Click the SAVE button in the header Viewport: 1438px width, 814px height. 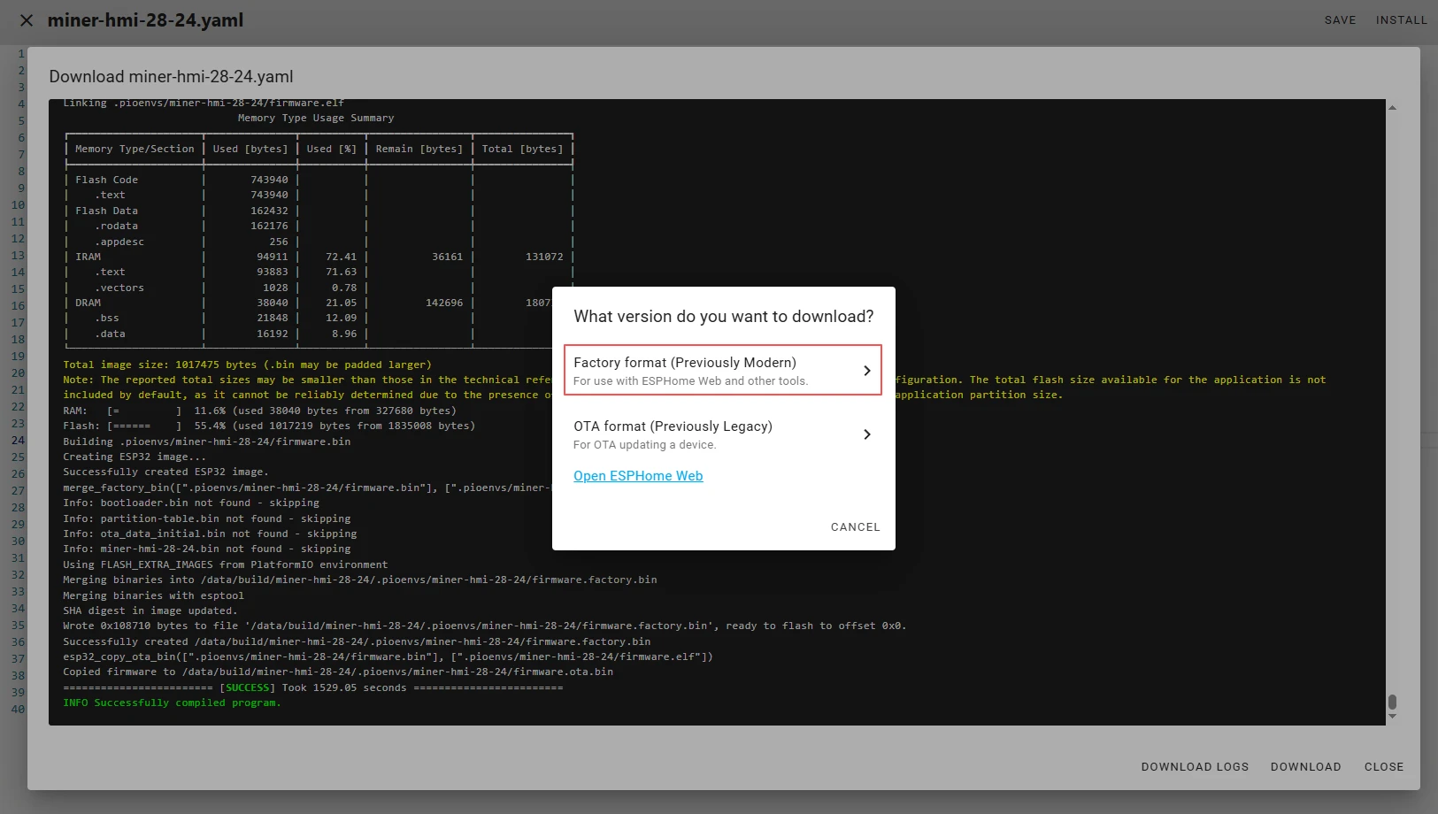1340,20
